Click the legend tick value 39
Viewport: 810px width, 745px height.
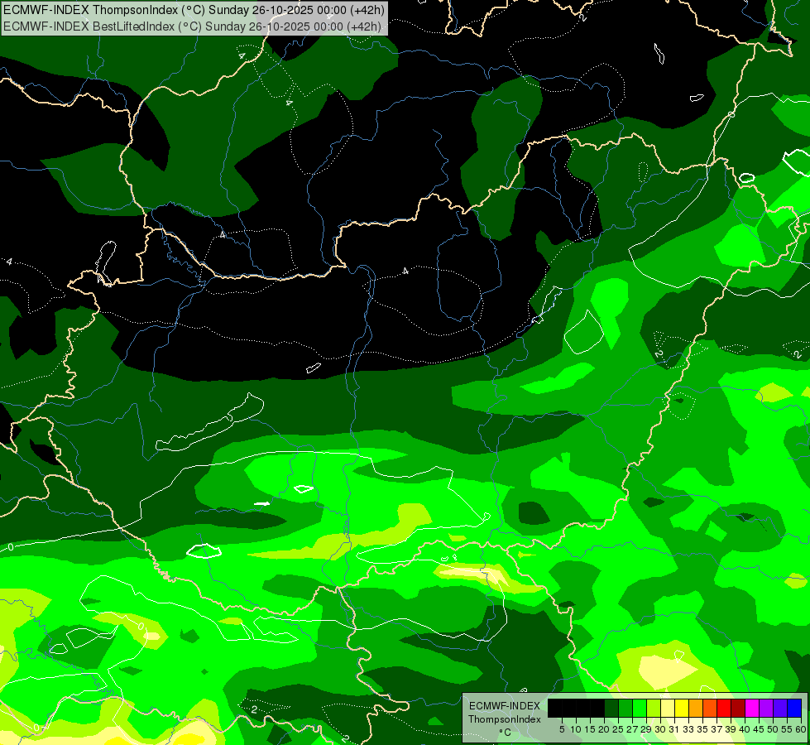tap(731, 729)
